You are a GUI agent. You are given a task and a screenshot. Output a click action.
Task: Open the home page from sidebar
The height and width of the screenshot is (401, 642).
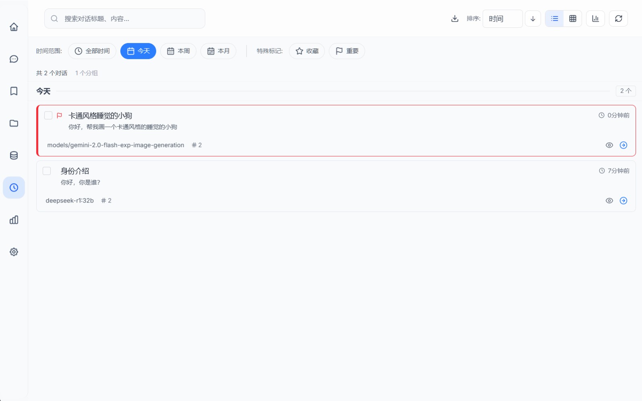(14, 27)
